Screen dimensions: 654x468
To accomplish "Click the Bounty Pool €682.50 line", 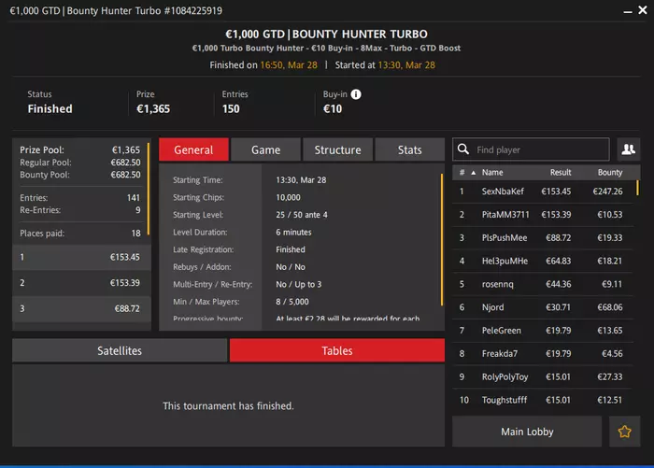I will pos(79,175).
